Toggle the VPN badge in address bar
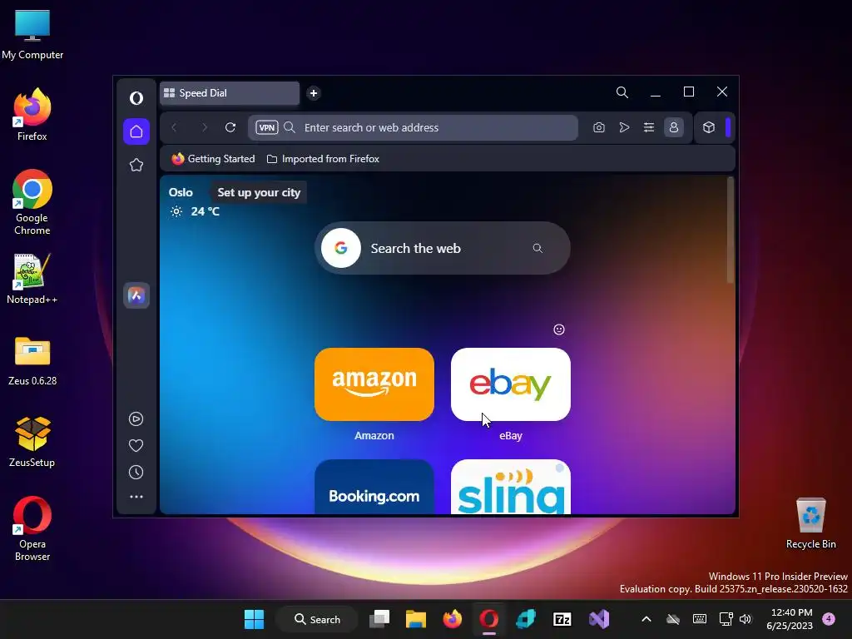This screenshot has height=639, width=852. click(x=267, y=127)
